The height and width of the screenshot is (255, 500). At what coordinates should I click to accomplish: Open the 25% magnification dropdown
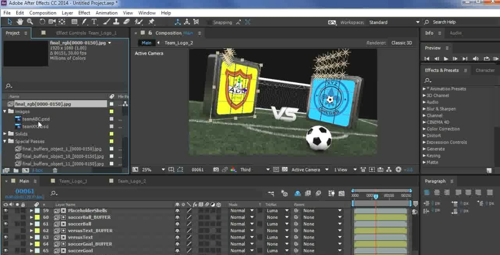click(x=153, y=170)
